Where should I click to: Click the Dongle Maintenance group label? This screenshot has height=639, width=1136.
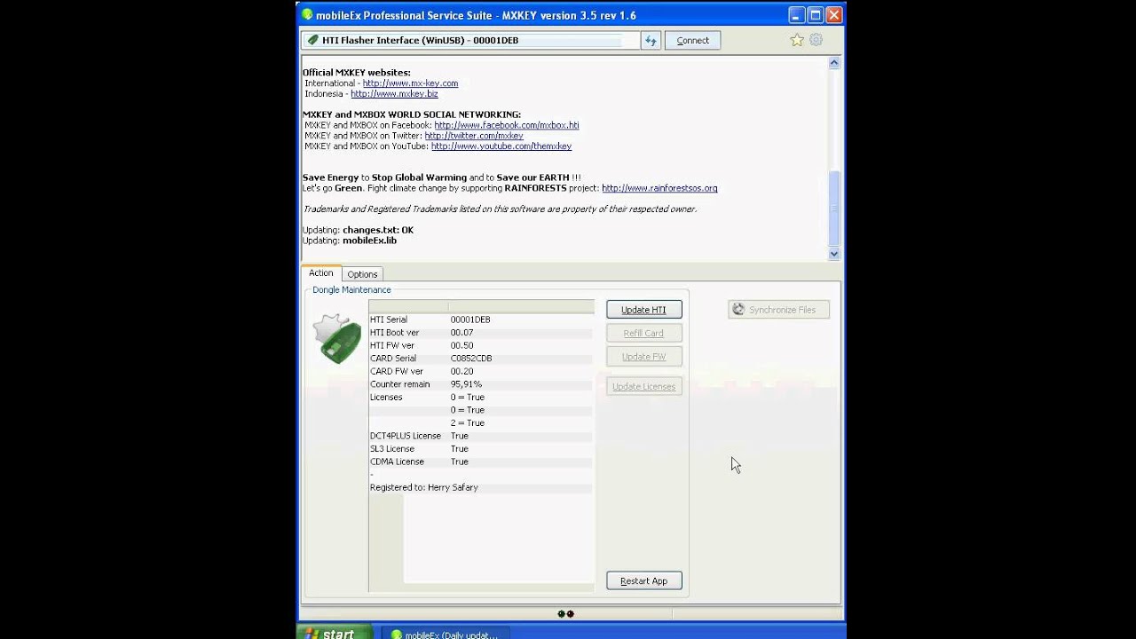pos(351,290)
